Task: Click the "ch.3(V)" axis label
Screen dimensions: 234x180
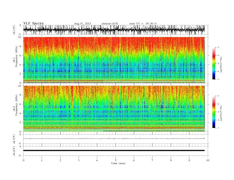Action: (14, 139)
